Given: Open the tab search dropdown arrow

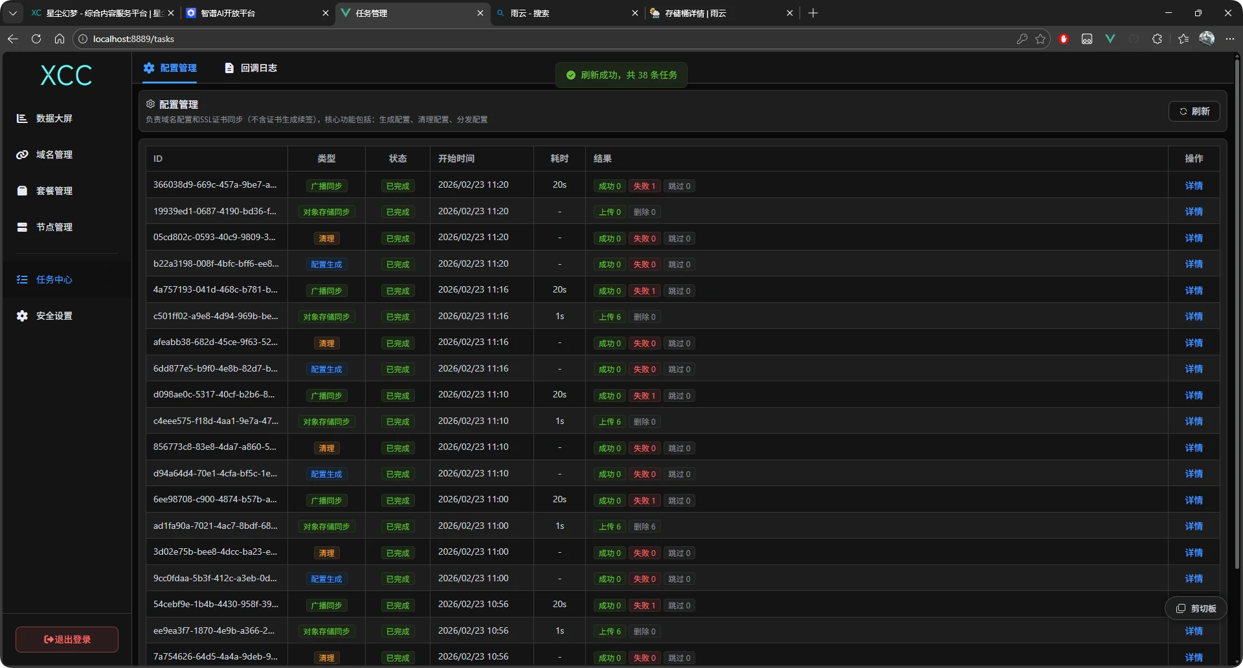Looking at the screenshot, I should (12, 13).
